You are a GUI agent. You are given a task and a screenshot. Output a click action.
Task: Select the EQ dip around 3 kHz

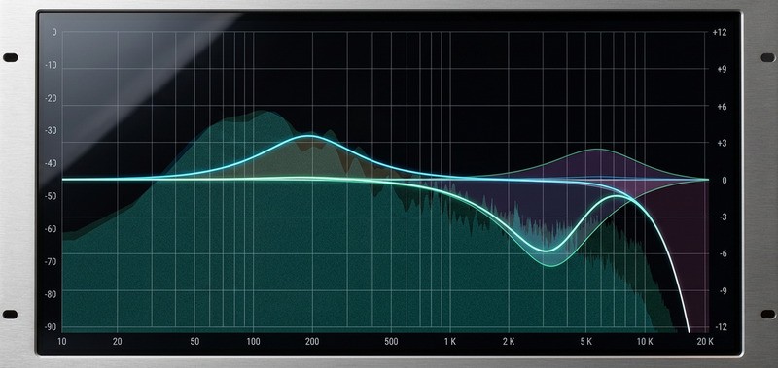548,251
